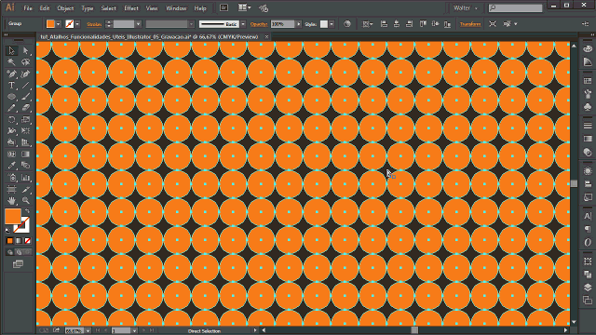This screenshot has width=596, height=335.
Task: Choose the Draw Normal mode
Action: [10, 252]
